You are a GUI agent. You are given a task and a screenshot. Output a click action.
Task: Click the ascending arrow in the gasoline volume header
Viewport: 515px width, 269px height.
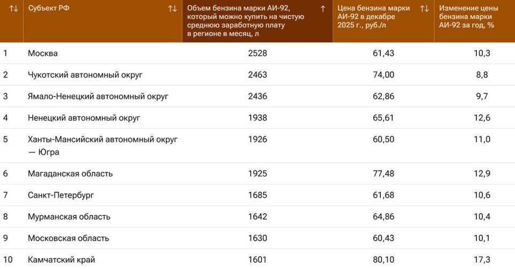(x=322, y=9)
